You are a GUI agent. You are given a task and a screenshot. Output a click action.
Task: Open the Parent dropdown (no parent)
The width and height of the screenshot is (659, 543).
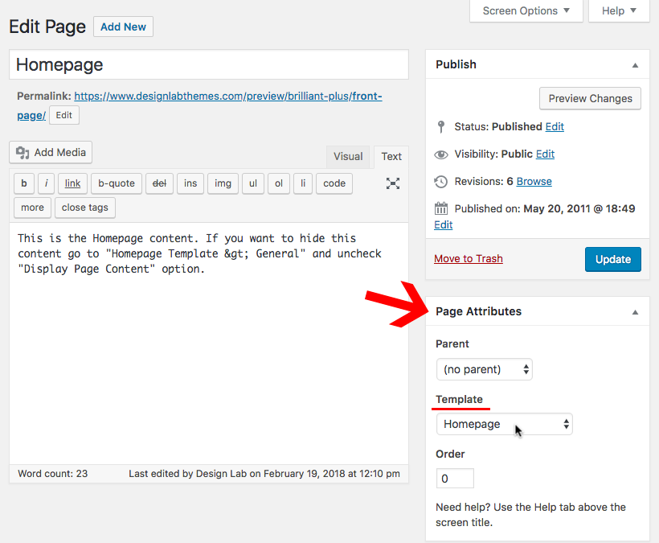click(x=485, y=369)
